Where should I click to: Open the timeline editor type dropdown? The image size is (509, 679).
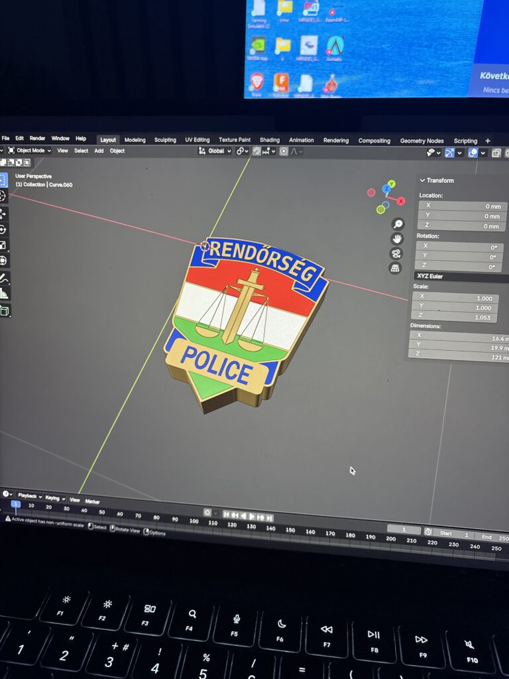[x=7, y=493]
